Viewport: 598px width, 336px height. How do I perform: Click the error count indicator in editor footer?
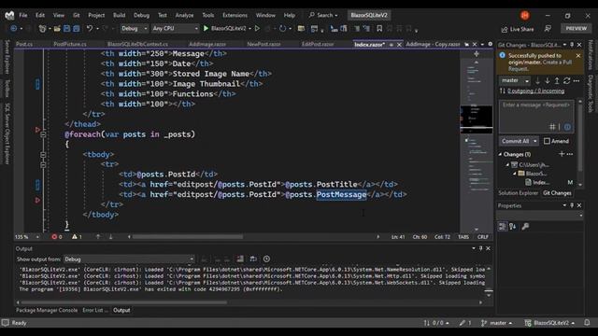pyautogui.click(x=57, y=237)
